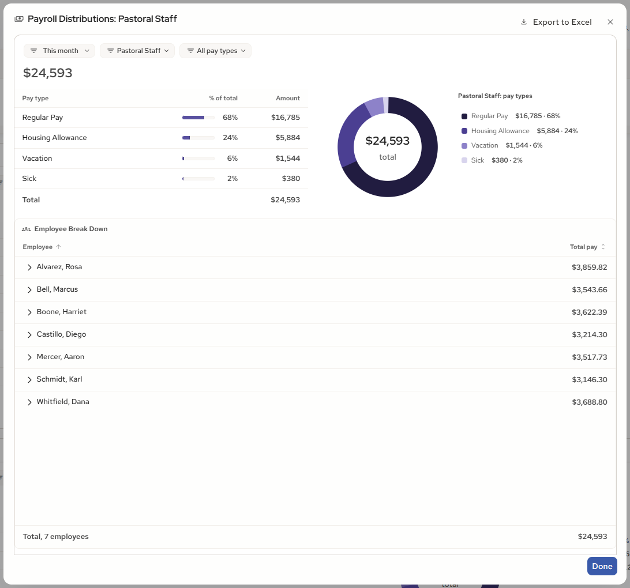This screenshot has width=630, height=588.
Task: Expand the Boone, Harriet row
Action: (x=29, y=312)
